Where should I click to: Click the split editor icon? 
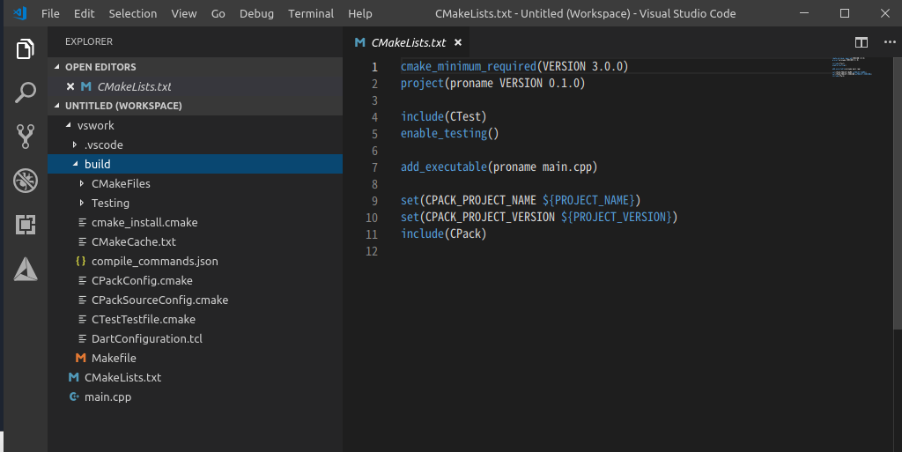(861, 42)
